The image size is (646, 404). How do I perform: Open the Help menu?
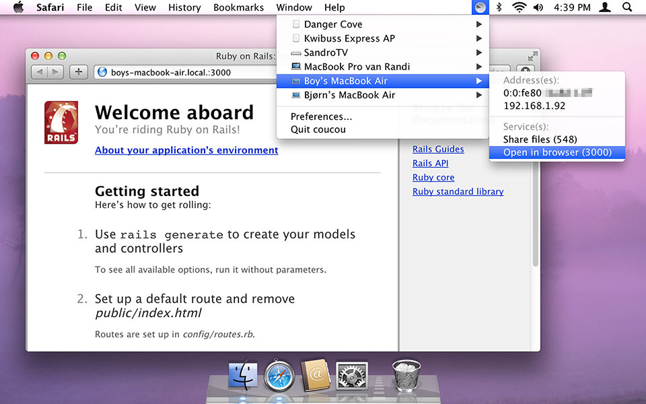click(334, 7)
